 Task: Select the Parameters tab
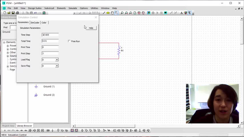coord(23,22)
